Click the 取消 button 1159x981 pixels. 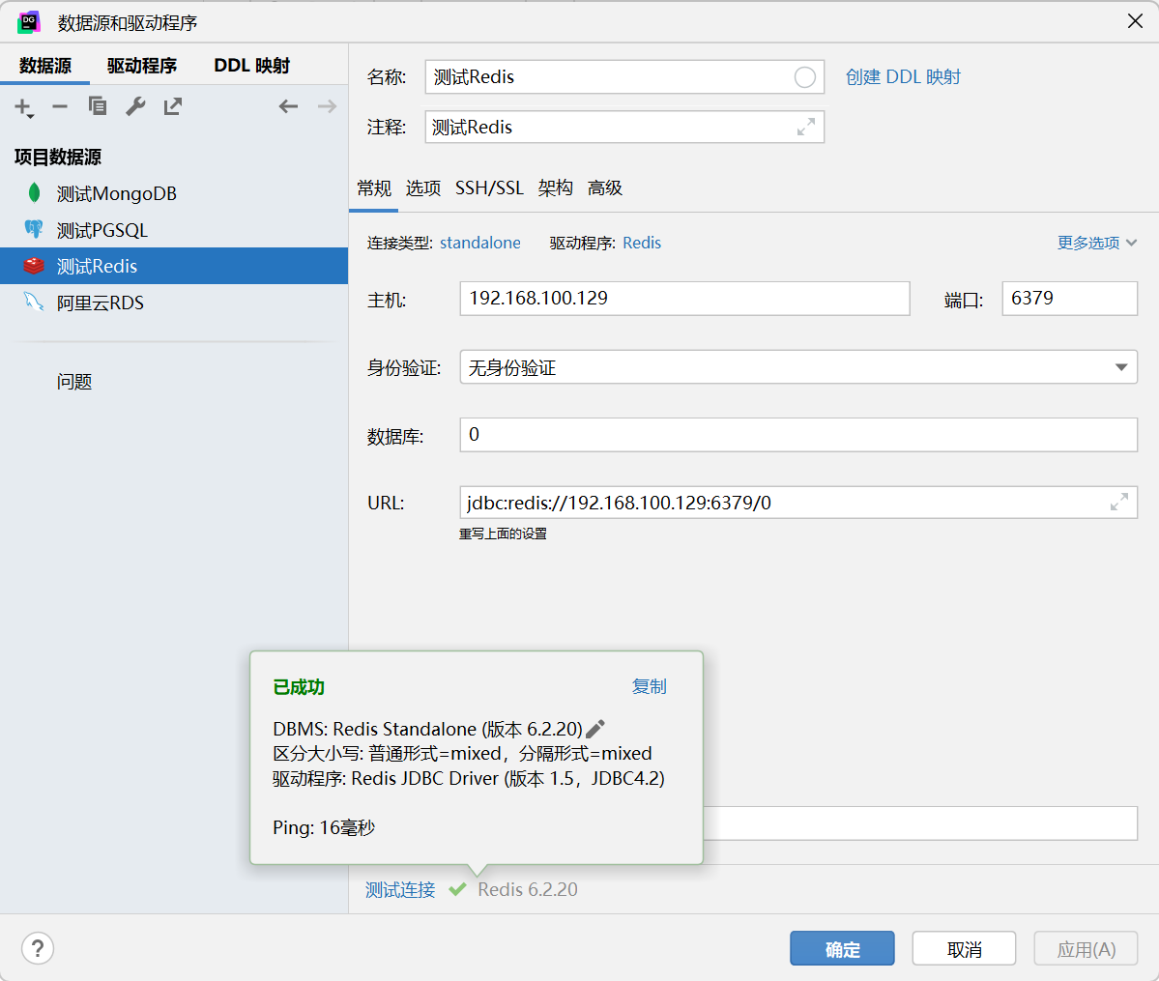[x=964, y=949]
